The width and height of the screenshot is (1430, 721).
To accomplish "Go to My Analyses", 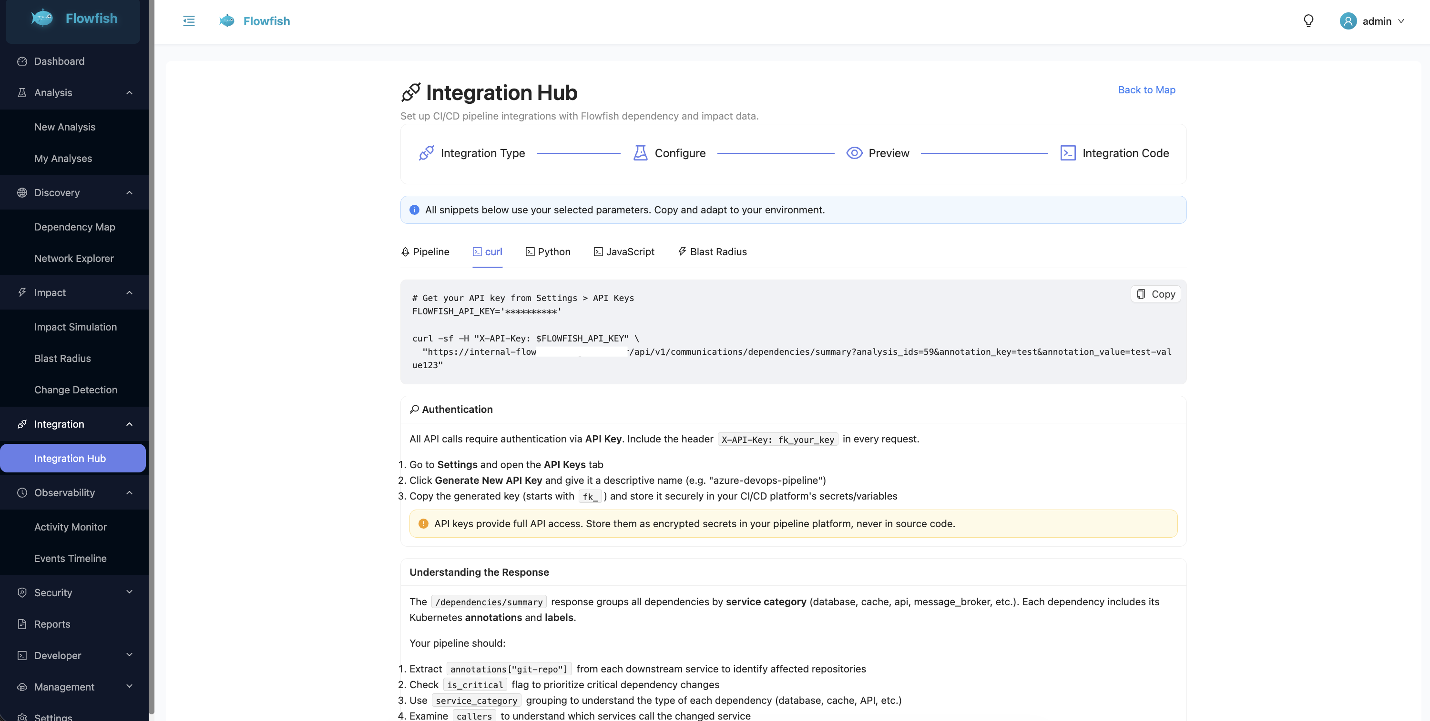I will tap(63, 159).
